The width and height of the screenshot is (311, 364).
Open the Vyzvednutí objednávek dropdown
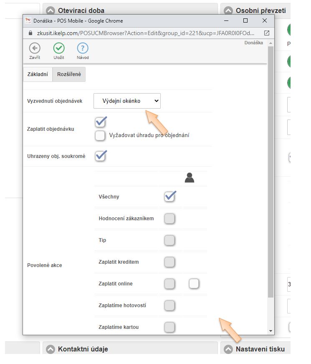tap(127, 101)
